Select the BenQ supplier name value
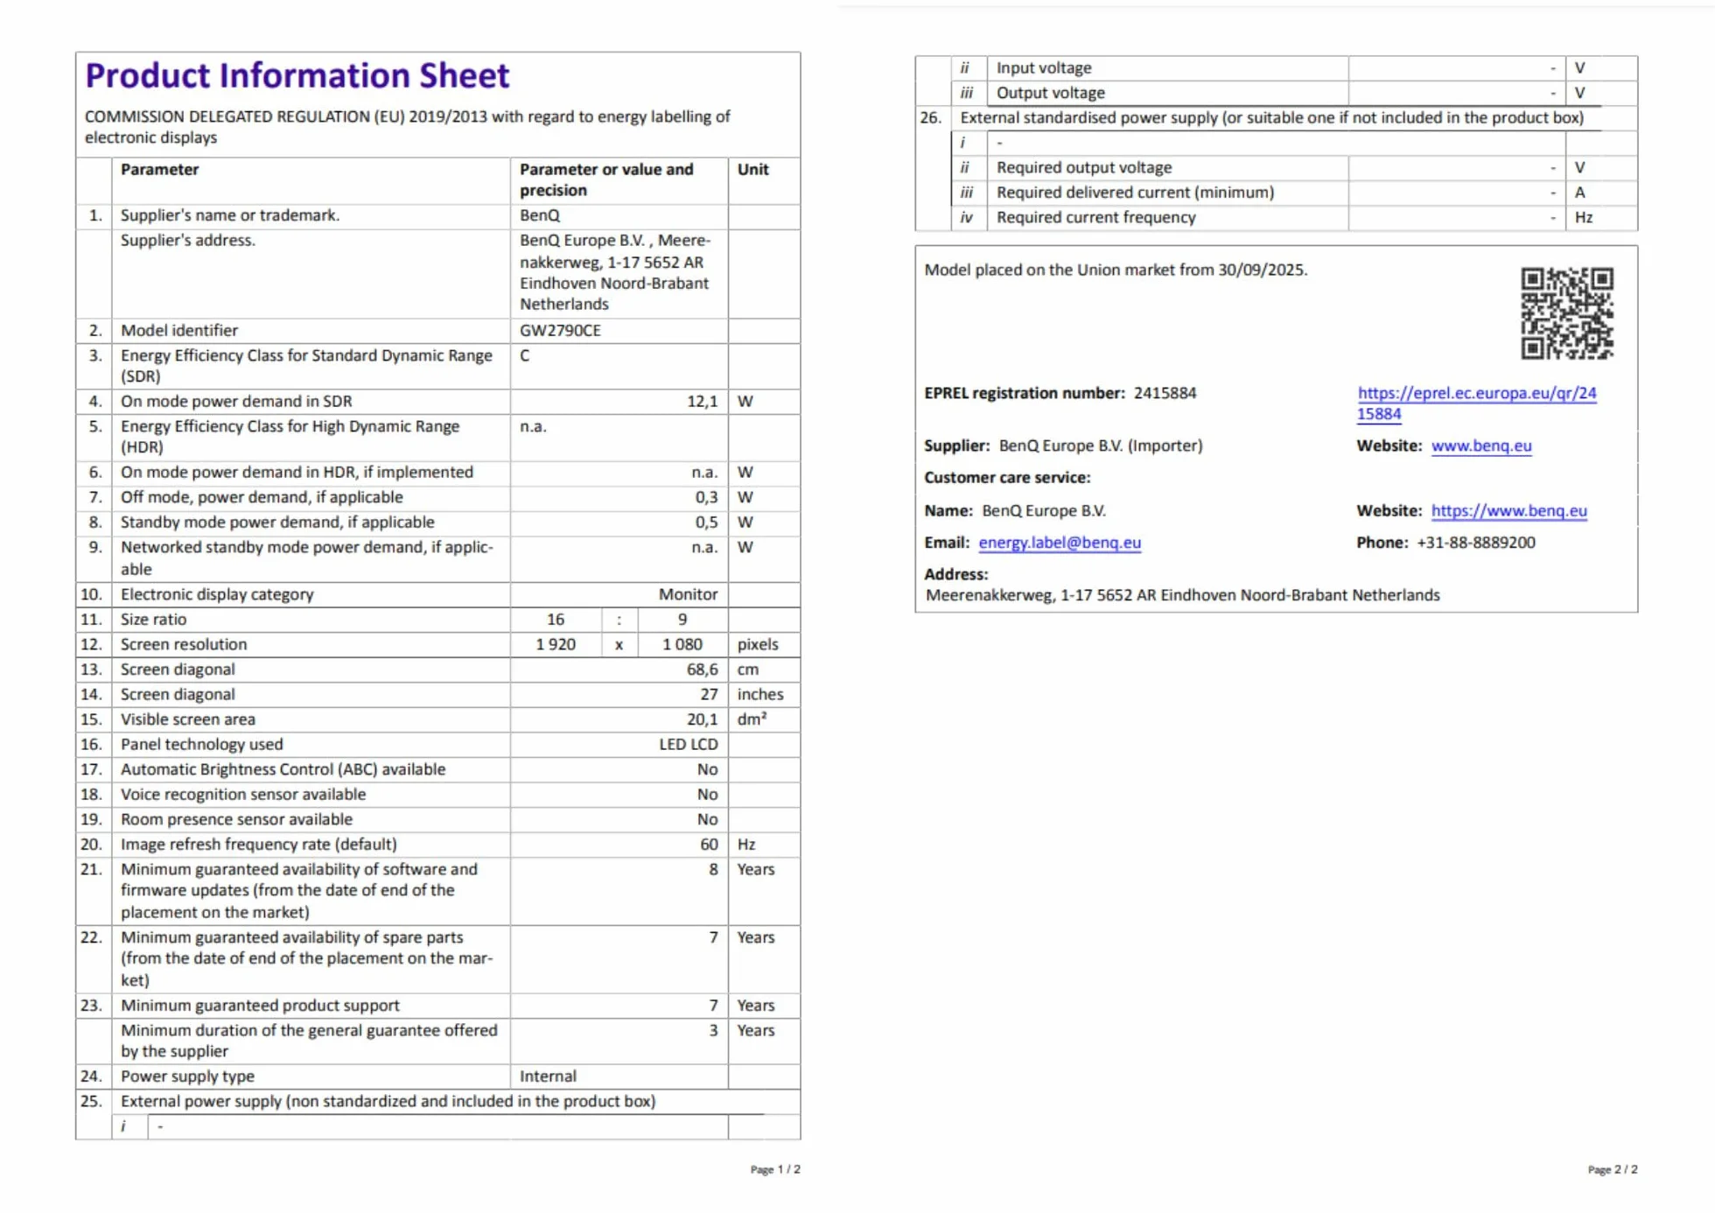This screenshot has width=1715, height=1213. [x=540, y=215]
